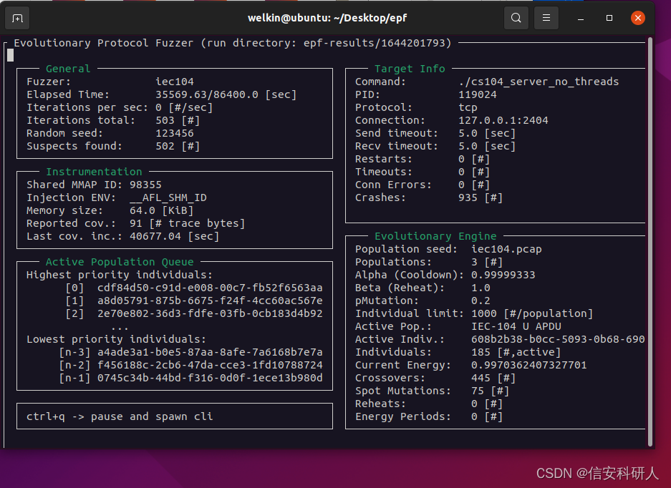The width and height of the screenshot is (671, 488).
Task: Click individual limit 1000 [#/population]
Action: click(532, 313)
